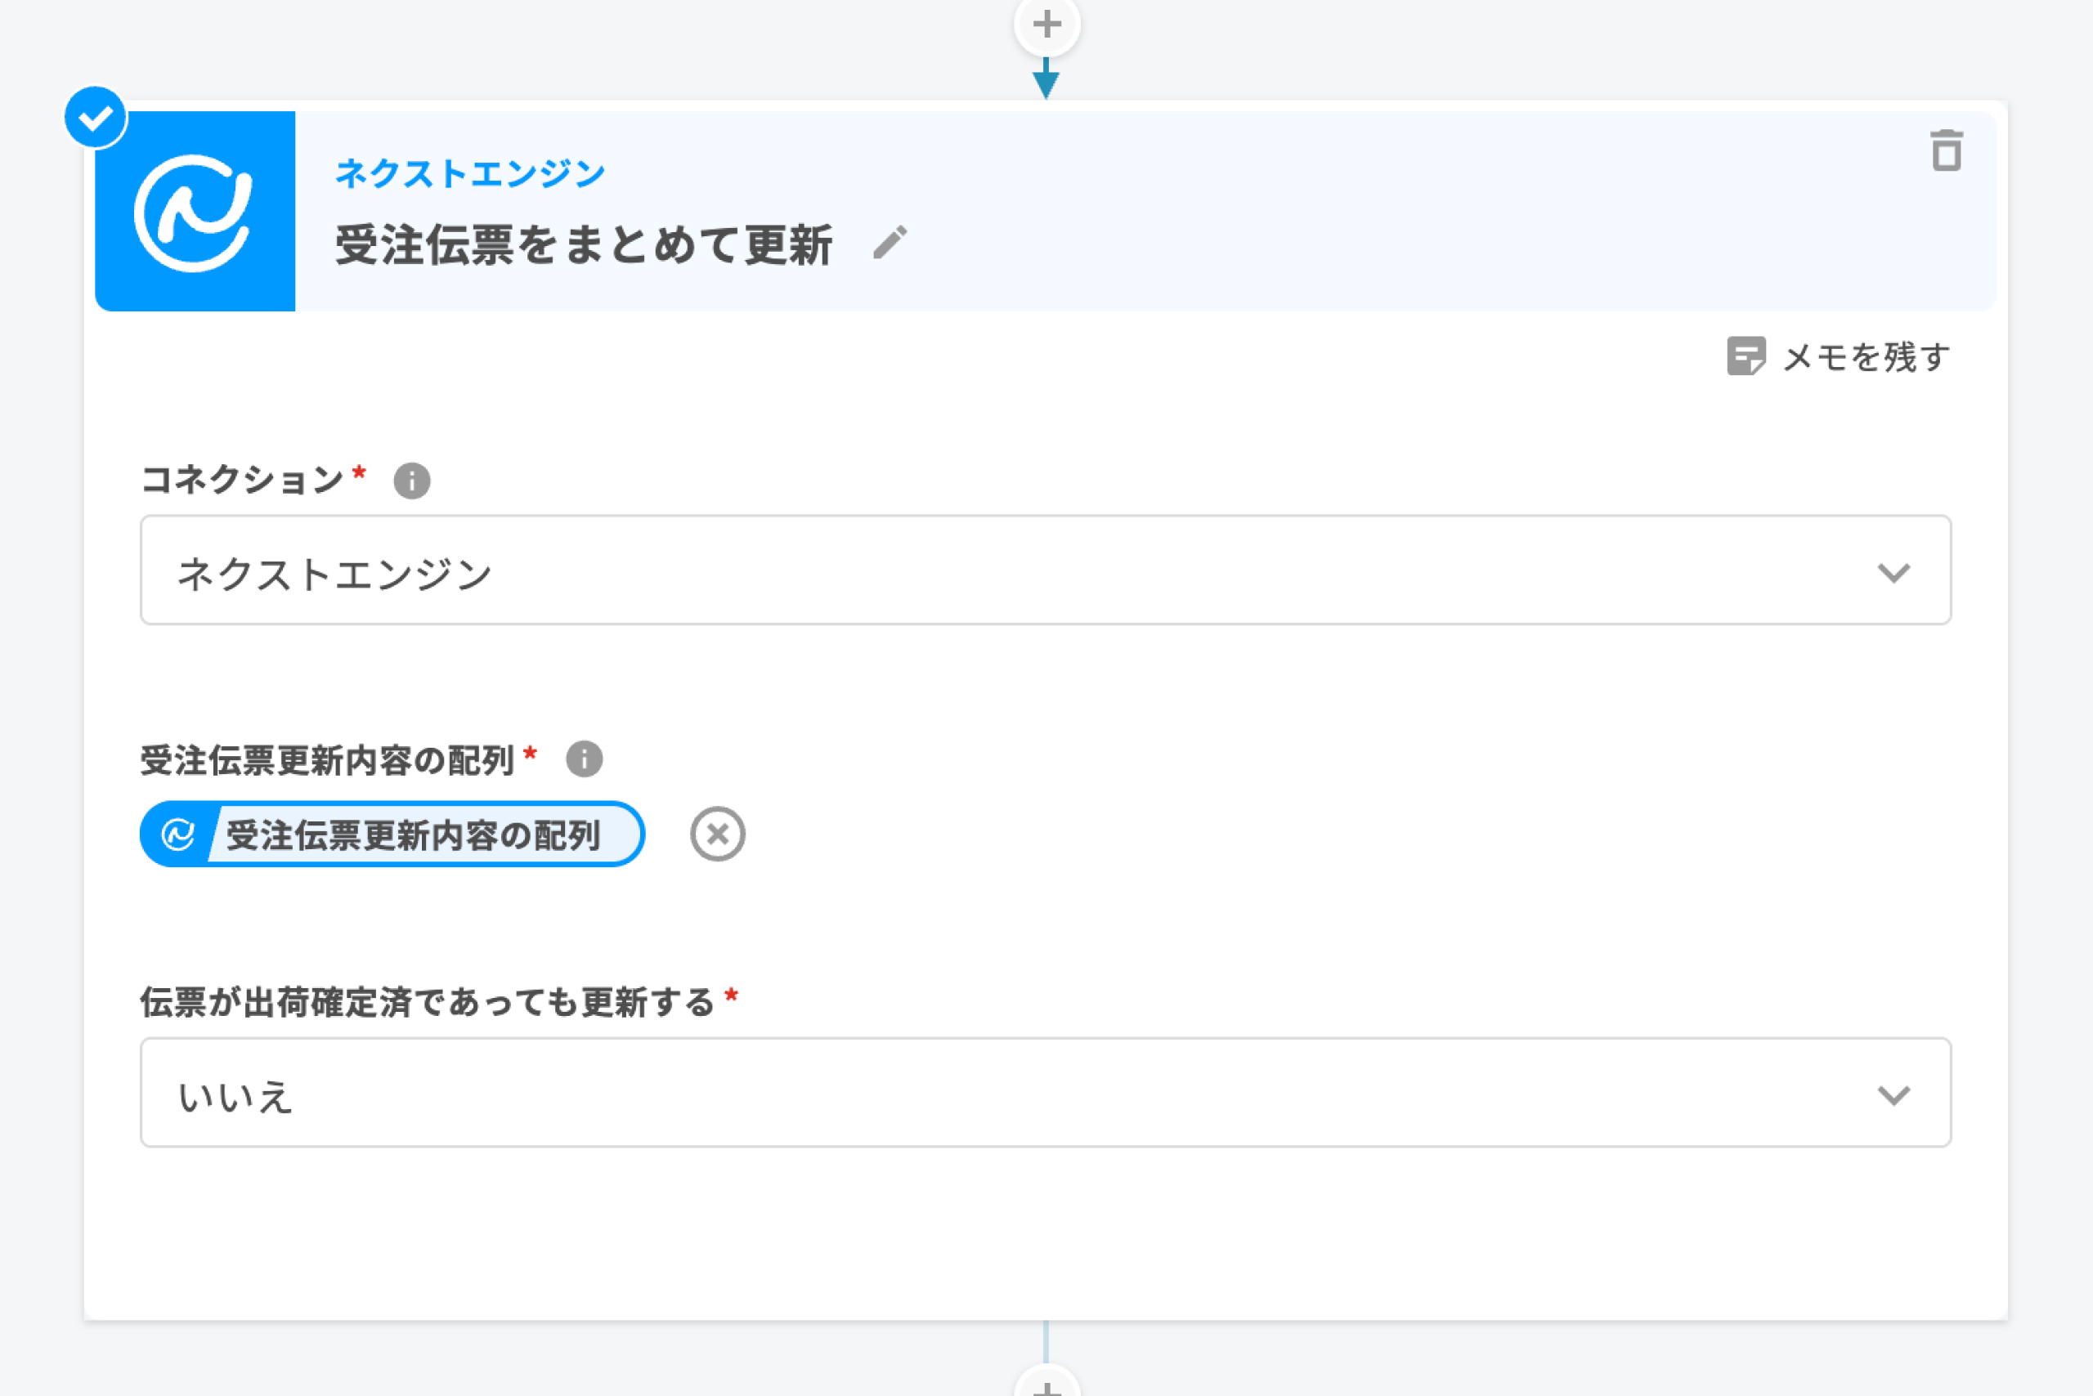Click the ネクストエンジン blue header link
The width and height of the screenshot is (2093, 1396).
click(x=470, y=172)
